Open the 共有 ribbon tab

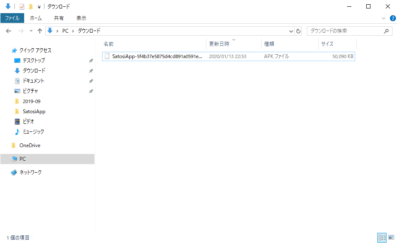(x=59, y=18)
